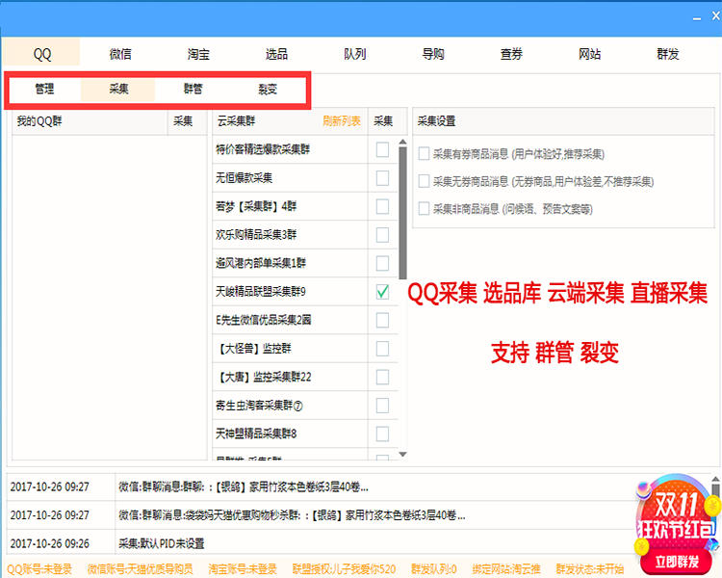722x578 pixels.
Task: Click 绑定网站:淘云推 status entry
Action: click(506, 569)
